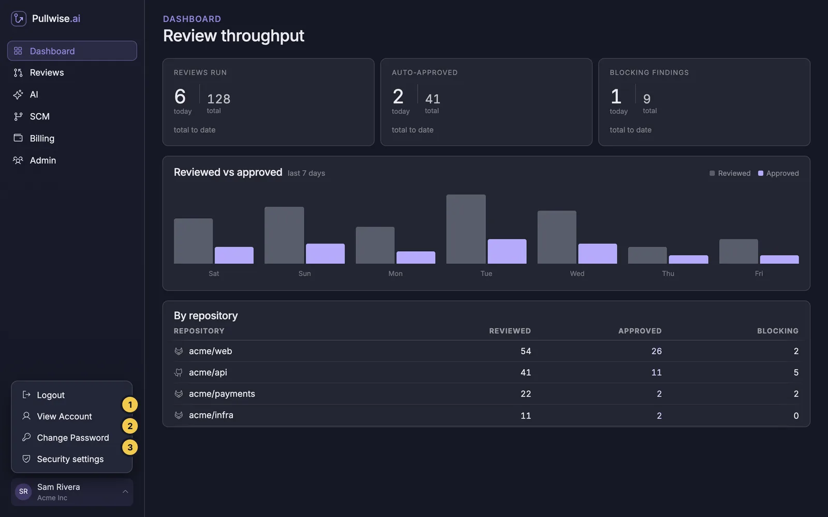Click Tuesday's gray Reviewed bar
Image resolution: width=828 pixels, height=517 pixels.
point(466,229)
